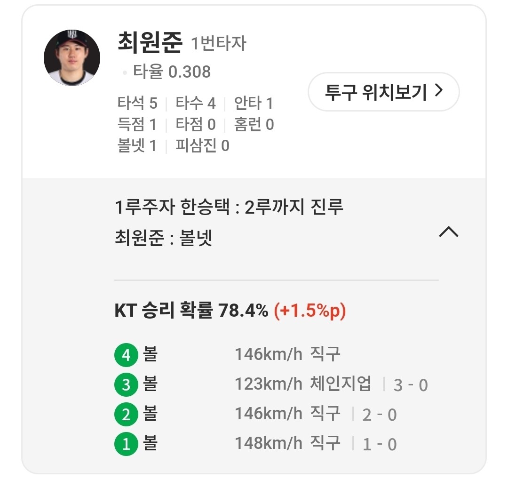Viewport: 508px width, 488px height.
Task: Collapse the pitch details chevron
Action: coord(448,232)
